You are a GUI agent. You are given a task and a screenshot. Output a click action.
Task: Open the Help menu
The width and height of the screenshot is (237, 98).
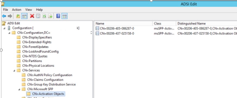(39, 10)
